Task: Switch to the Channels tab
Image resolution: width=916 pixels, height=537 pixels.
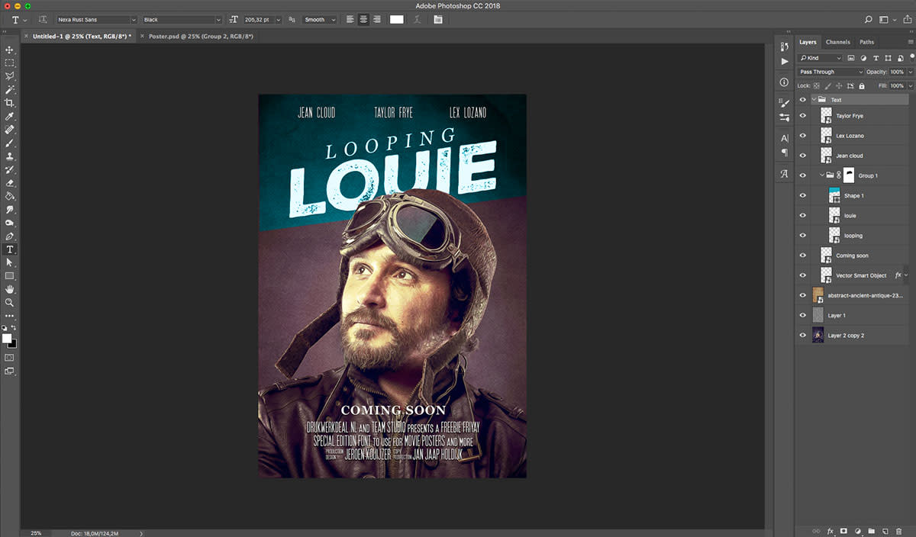Action: point(837,42)
